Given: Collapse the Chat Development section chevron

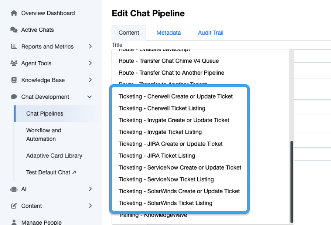Looking at the screenshot, I should point(90,97).
